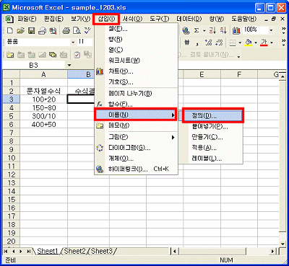Click the Excel document icon in menu bar

[x=9, y=19]
